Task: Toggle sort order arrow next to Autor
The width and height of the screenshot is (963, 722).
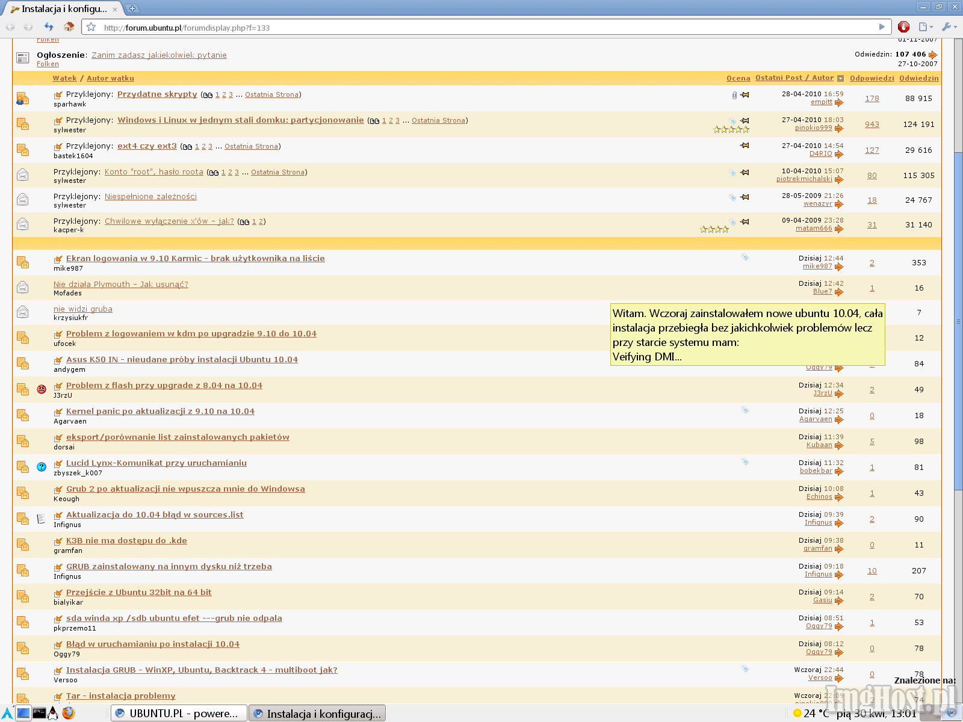Action: pyautogui.click(x=841, y=78)
